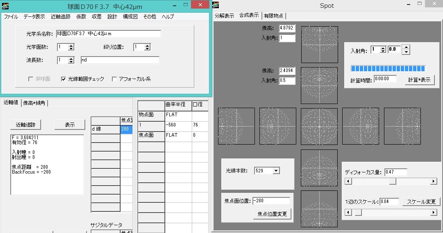The image size is (443, 233).
Task: Click the focal length cell showing 280
Action: 126,129
